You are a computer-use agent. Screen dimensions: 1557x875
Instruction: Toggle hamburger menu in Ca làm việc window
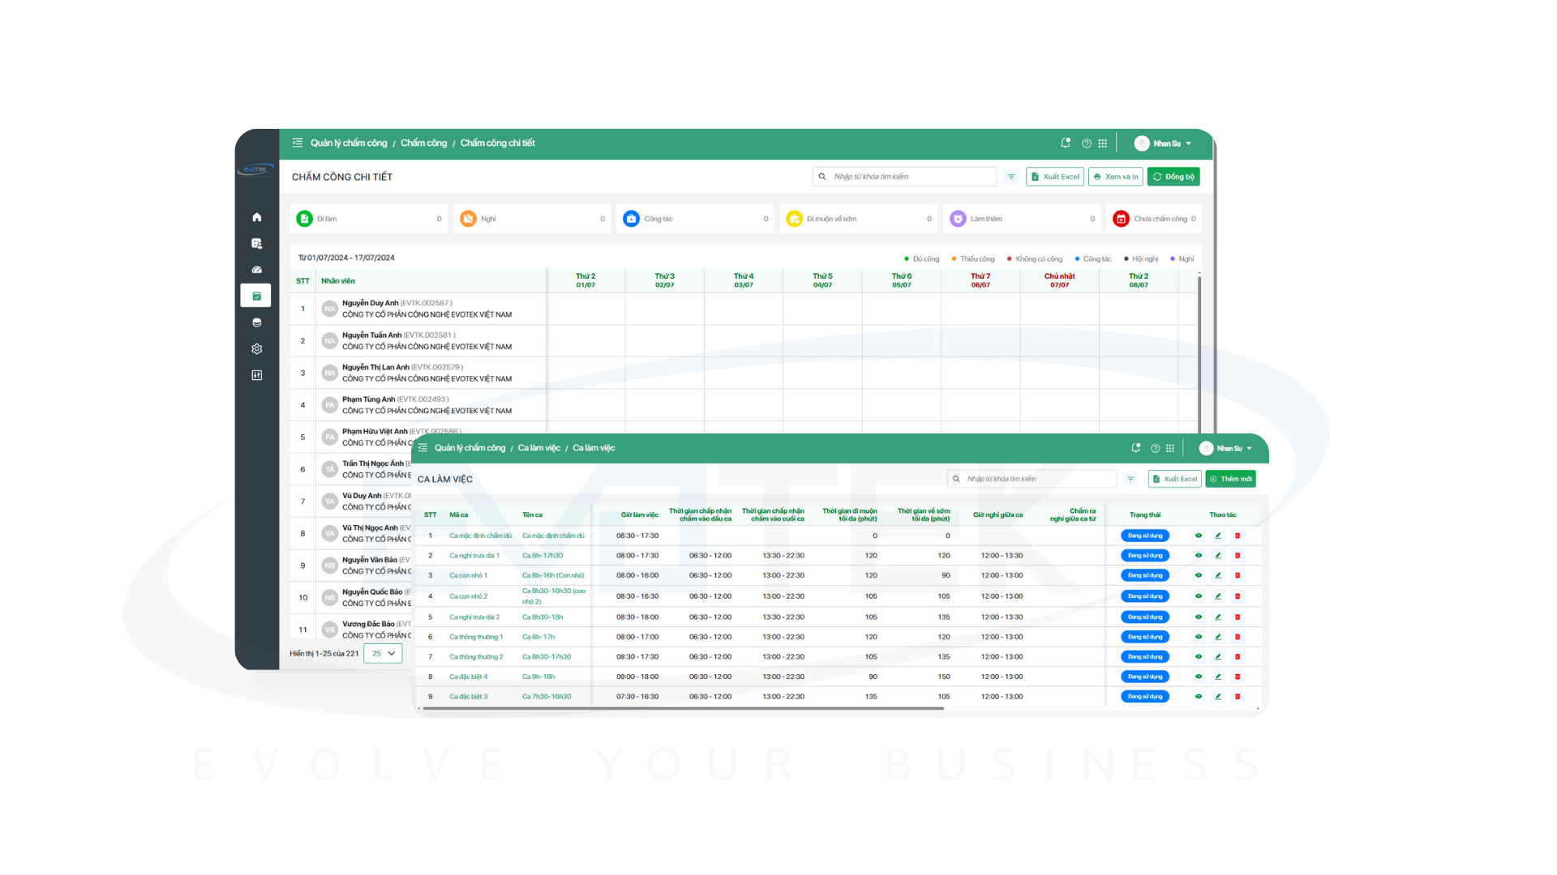click(422, 448)
